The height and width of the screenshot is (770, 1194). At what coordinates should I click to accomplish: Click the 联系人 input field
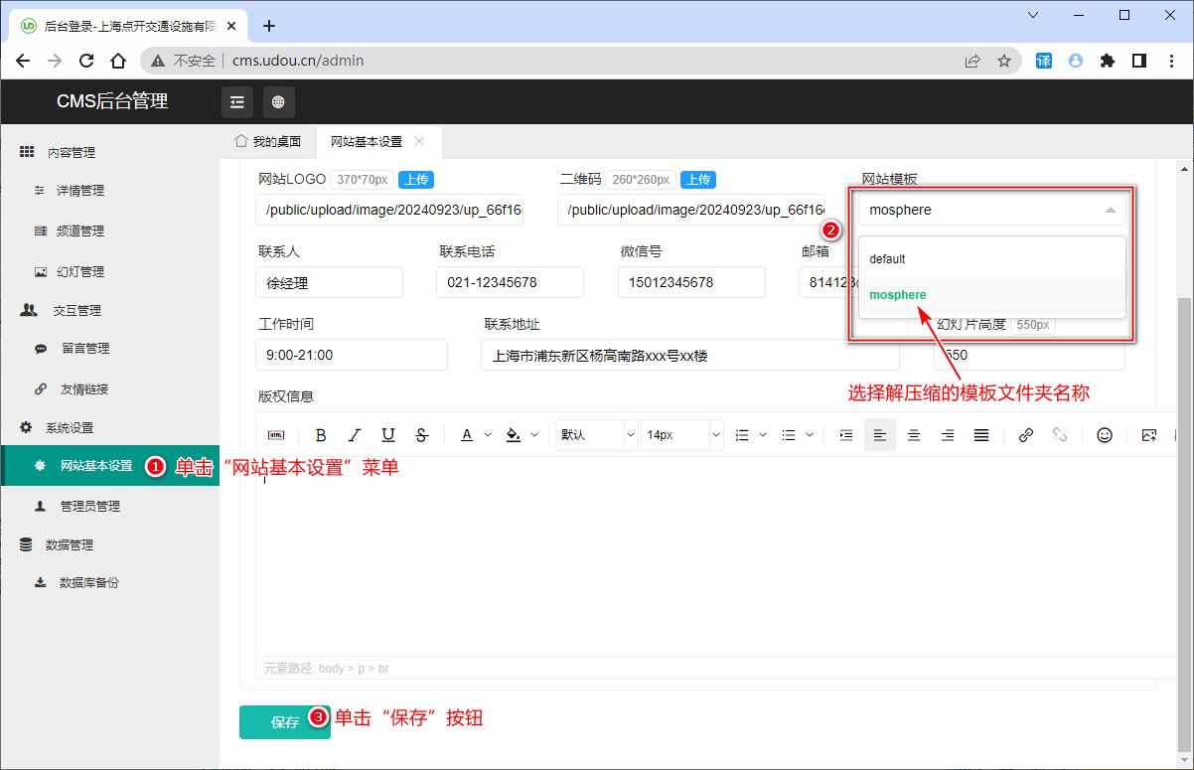pyautogui.click(x=329, y=282)
